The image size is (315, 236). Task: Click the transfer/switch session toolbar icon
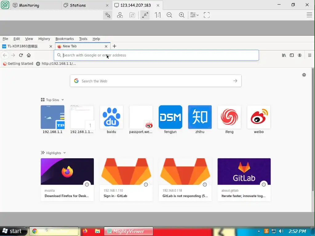pyautogui.click(x=132, y=15)
